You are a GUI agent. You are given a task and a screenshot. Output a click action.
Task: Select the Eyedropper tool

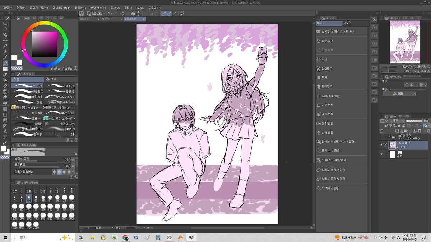(x=5, y=57)
